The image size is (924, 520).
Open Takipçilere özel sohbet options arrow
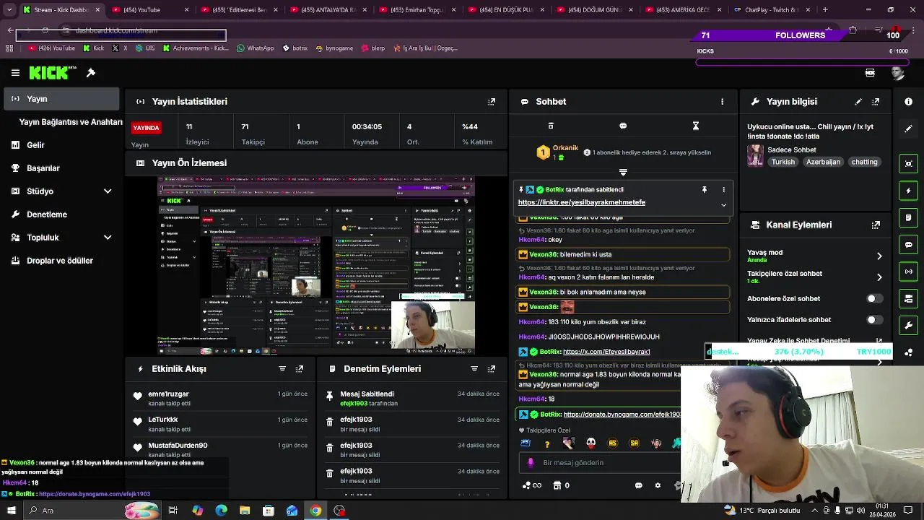(x=879, y=277)
